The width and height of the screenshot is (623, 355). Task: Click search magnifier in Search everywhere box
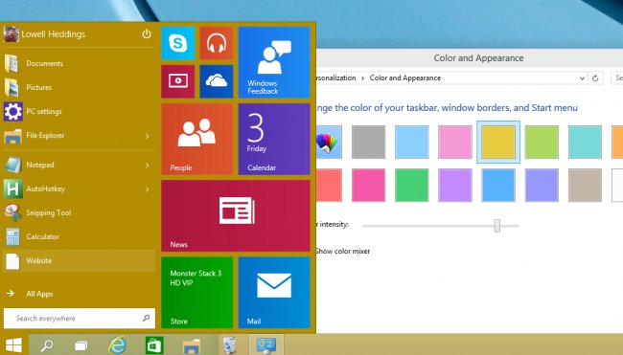tap(147, 318)
